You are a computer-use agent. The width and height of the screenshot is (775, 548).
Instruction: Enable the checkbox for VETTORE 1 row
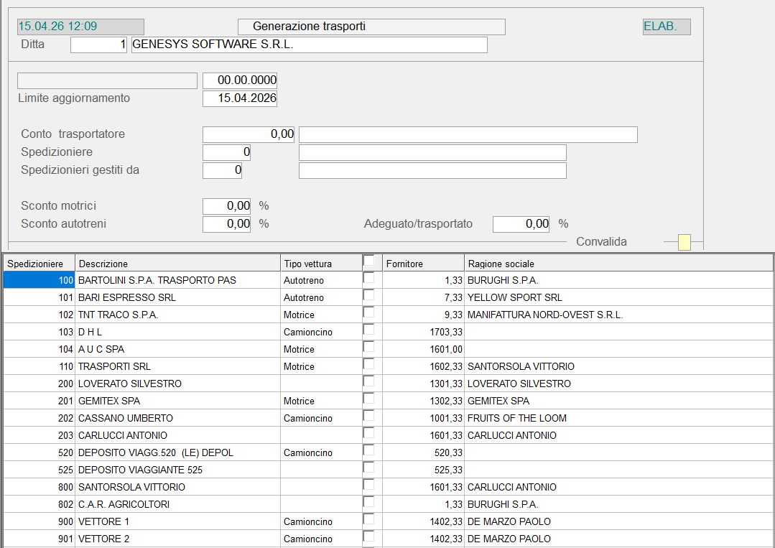(368, 520)
